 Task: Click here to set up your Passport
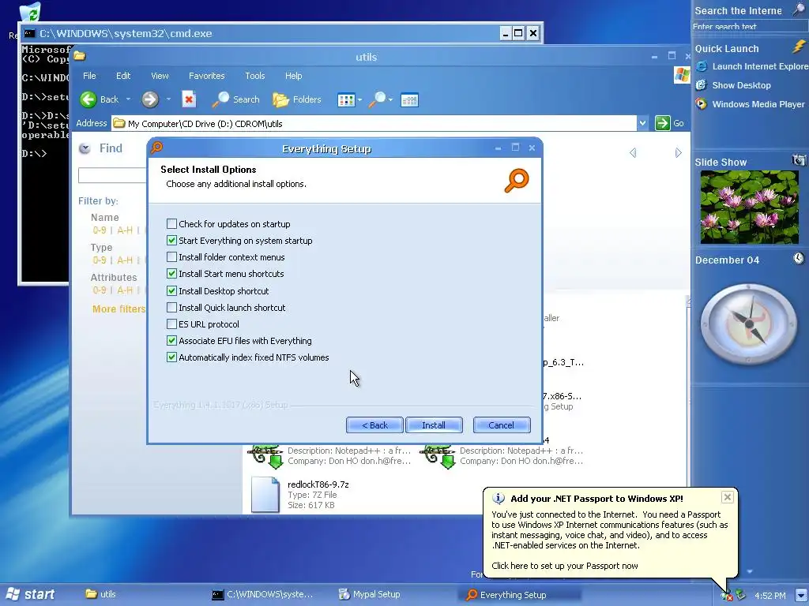564,566
